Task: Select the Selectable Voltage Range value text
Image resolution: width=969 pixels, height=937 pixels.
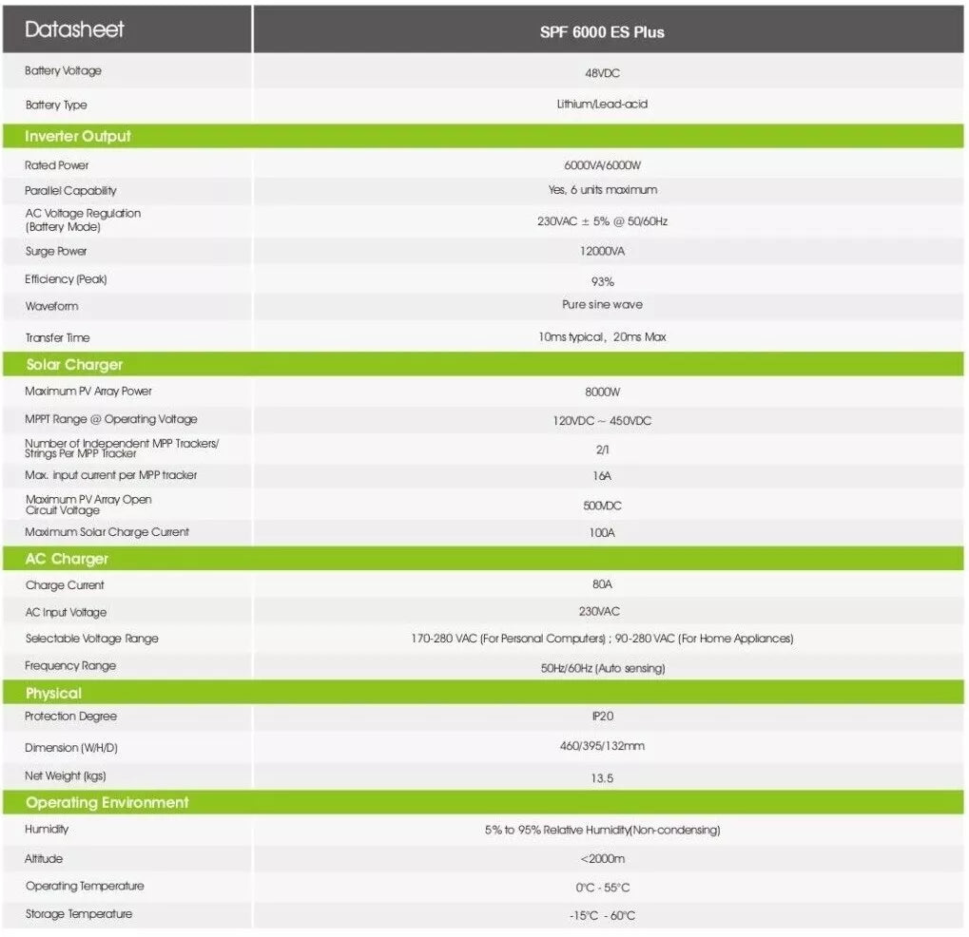Action: click(x=602, y=639)
